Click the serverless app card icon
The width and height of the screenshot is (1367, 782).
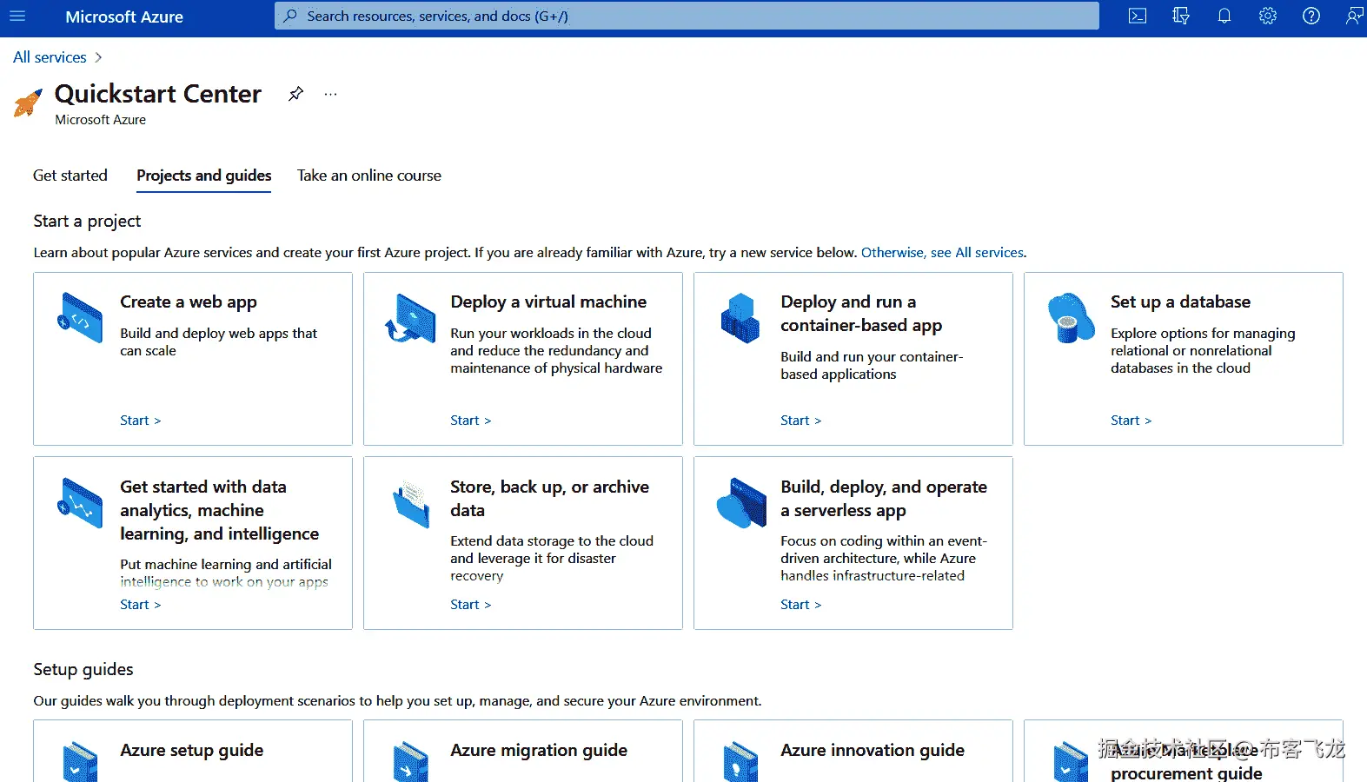click(x=741, y=503)
